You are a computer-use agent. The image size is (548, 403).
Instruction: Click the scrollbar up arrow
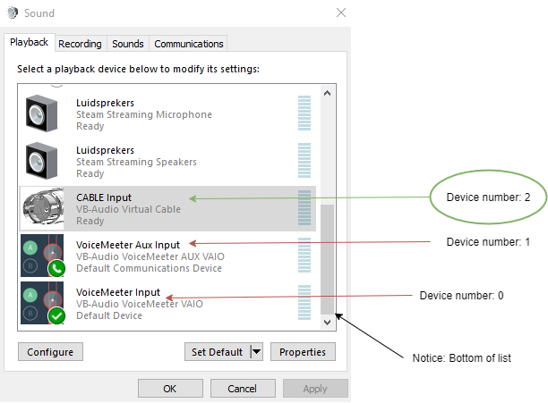point(327,93)
